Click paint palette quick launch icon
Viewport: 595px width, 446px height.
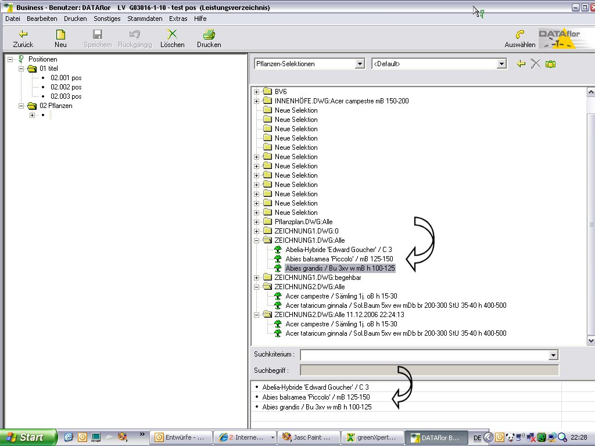tap(122, 437)
